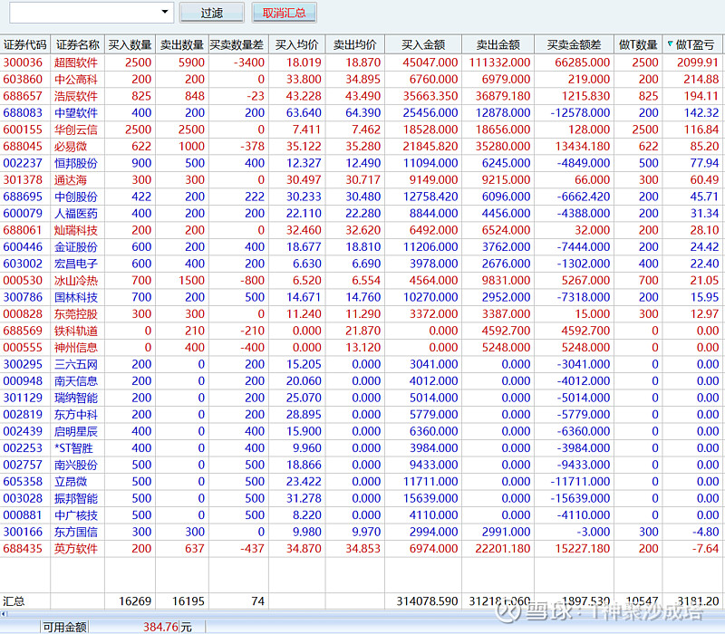This screenshot has width=725, height=634.
Task: Click the profit value 116.84
Action: (701, 130)
